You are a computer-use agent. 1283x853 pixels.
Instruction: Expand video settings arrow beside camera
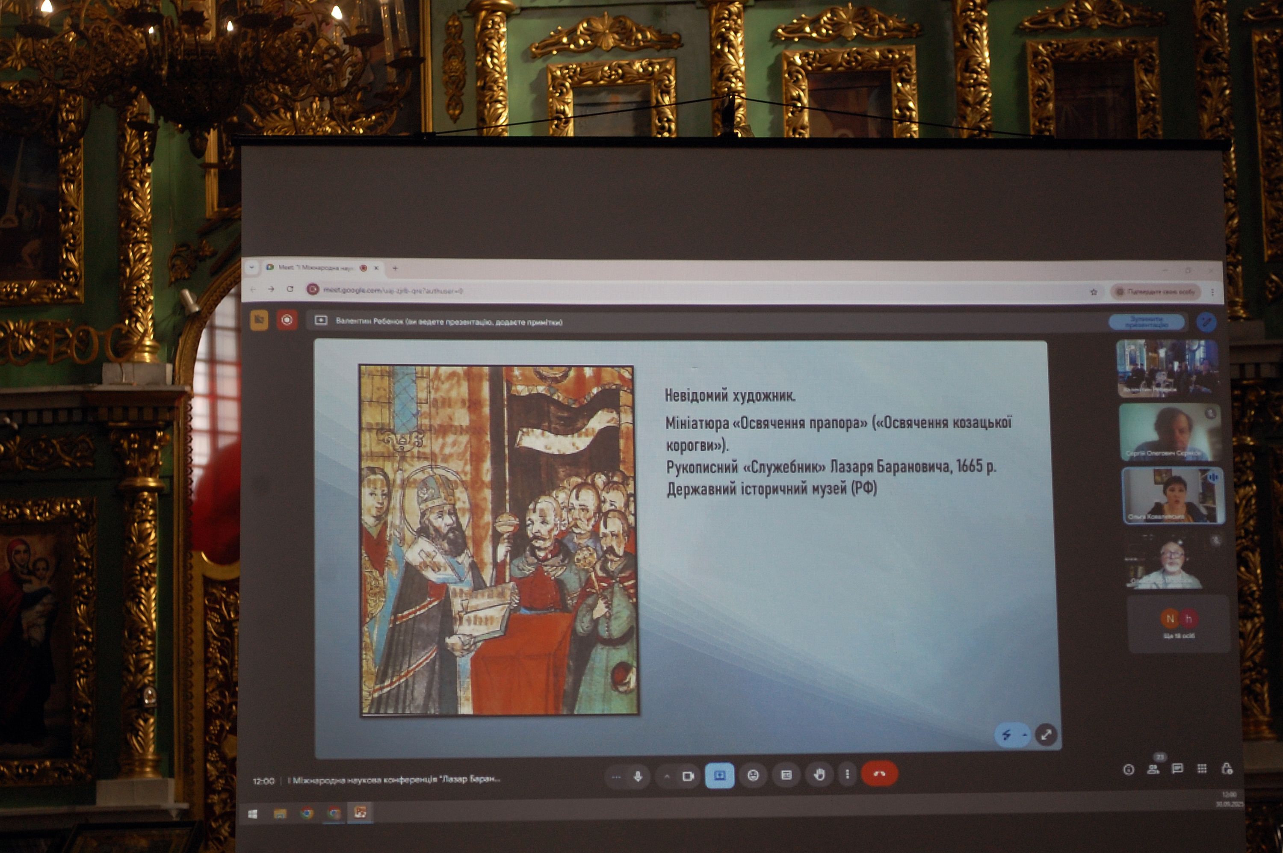click(667, 776)
